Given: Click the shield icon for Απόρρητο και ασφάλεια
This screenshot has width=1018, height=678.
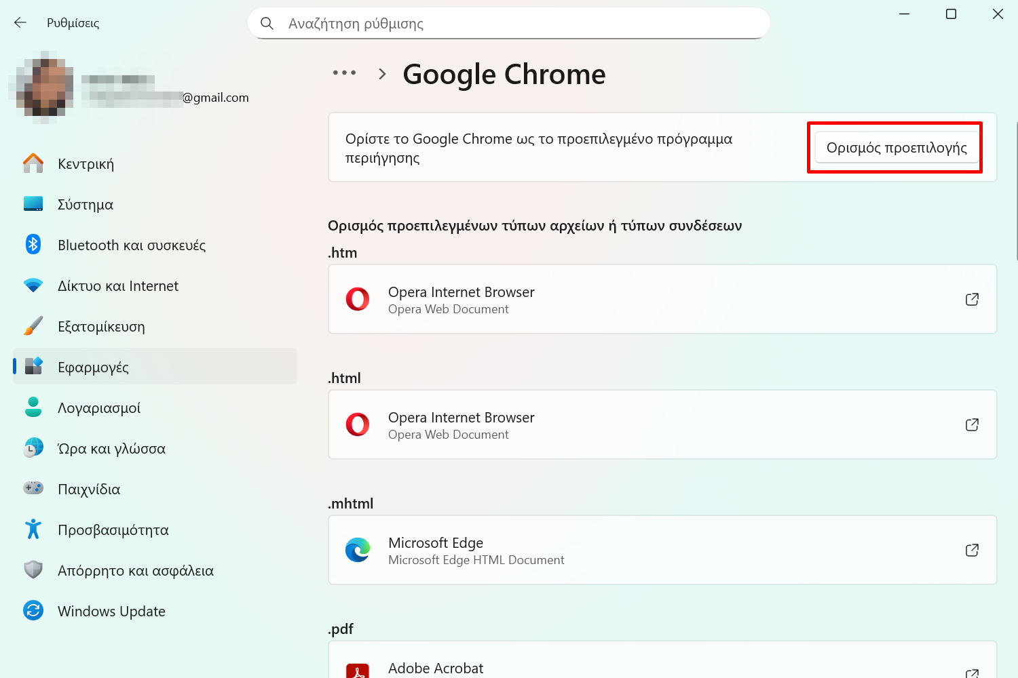Looking at the screenshot, I should (x=33, y=570).
